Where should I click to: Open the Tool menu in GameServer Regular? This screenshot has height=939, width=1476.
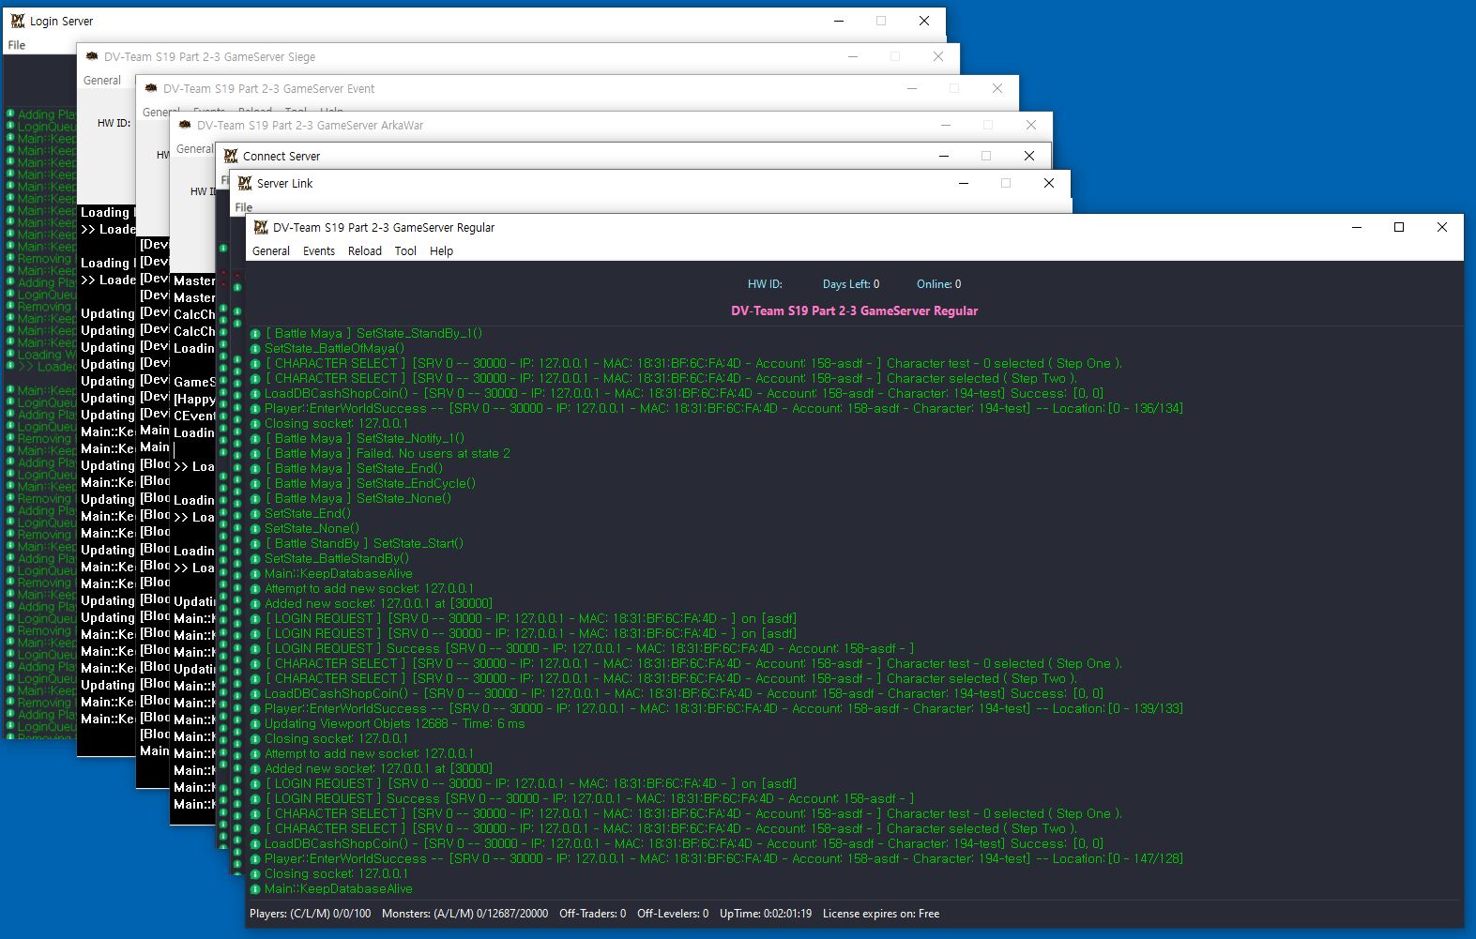pyautogui.click(x=405, y=251)
